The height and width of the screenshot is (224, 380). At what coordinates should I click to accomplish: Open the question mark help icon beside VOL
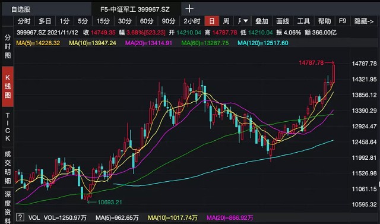20,217
